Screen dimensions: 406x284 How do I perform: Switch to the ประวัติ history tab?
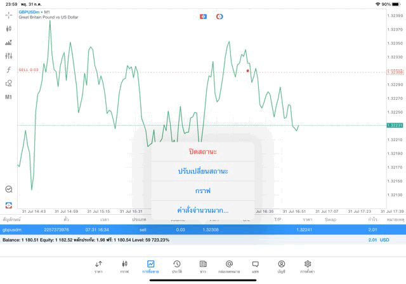[x=176, y=266]
